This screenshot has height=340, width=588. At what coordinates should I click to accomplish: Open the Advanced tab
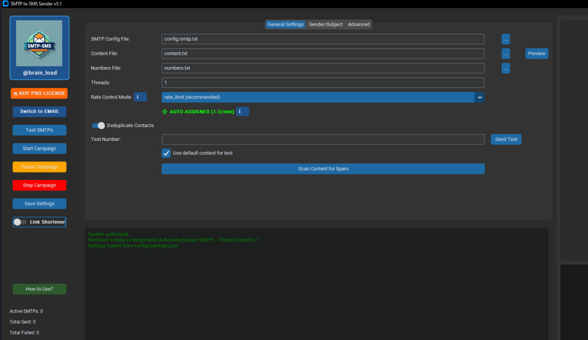point(359,24)
